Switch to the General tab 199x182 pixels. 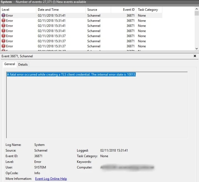click(10, 64)
